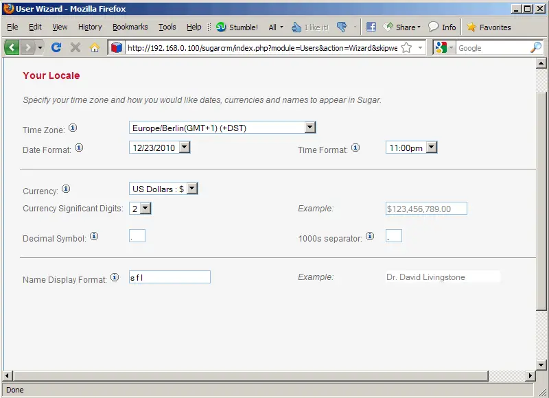Open the Help menu

[194, 27]
